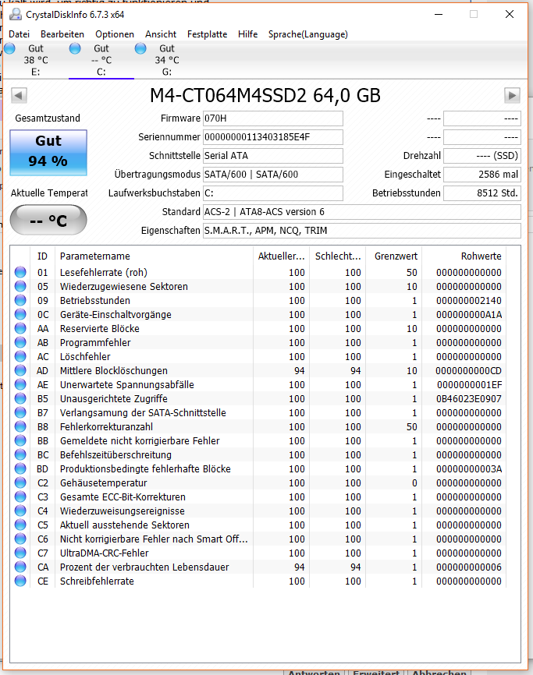Go to next disk with right arrow
The image size is (533, 675).
(x=512, y=95)
